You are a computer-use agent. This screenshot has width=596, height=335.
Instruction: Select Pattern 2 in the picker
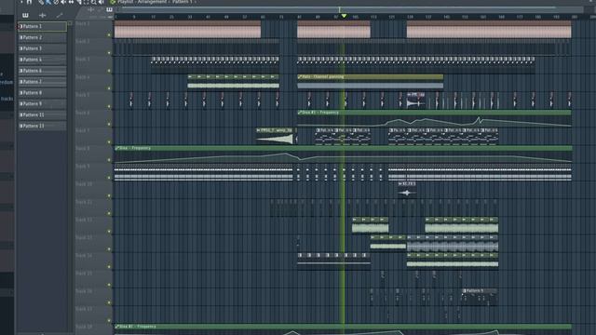[42, 37]
